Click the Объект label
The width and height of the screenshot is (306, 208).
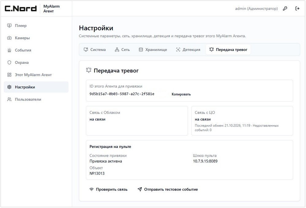click(96, 168)
